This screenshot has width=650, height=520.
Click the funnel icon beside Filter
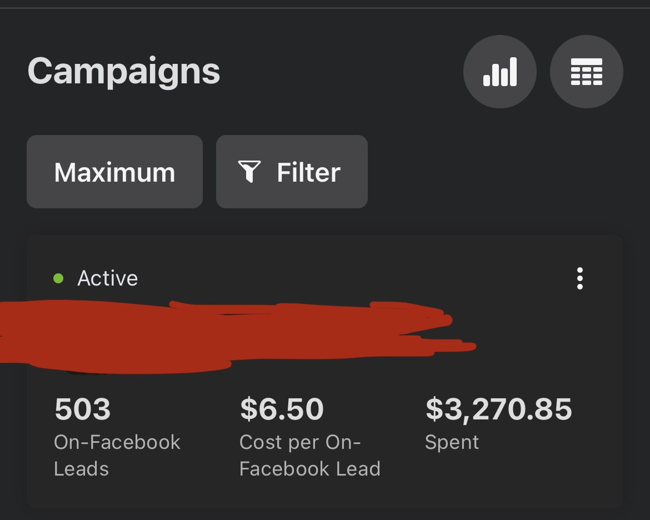(249, 172)
